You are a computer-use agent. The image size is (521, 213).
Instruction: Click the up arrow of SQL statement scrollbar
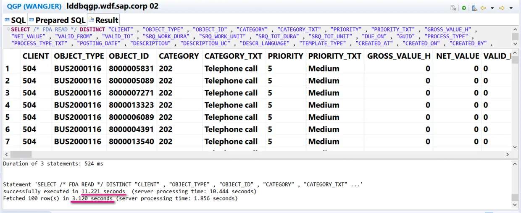tap(515, 29)
